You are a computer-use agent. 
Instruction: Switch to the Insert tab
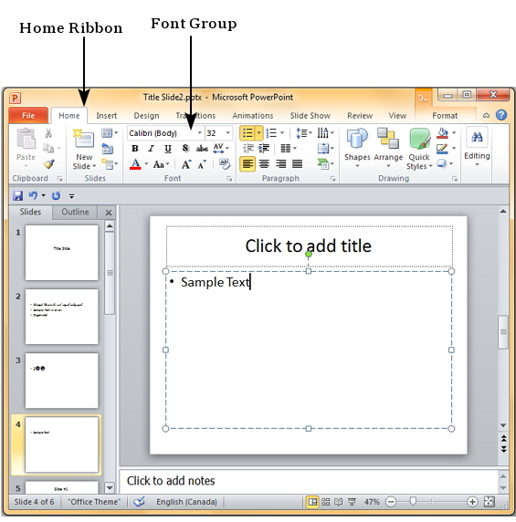(107, 116)
